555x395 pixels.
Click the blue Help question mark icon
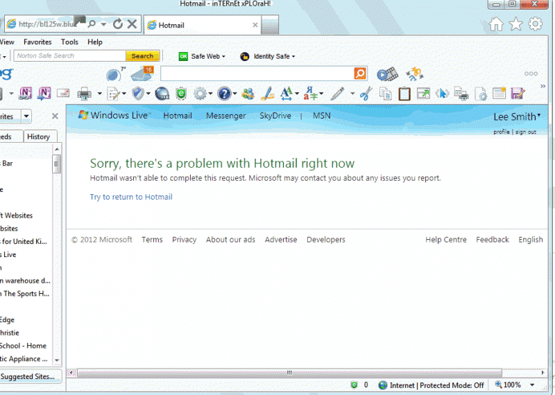click(x=224, y=94)
